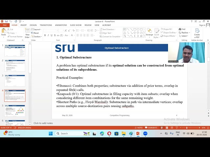Image resolution: width=210 pixels, height=157 pixels.
Task: Expand the Layout dropdown
Action: 36,29
